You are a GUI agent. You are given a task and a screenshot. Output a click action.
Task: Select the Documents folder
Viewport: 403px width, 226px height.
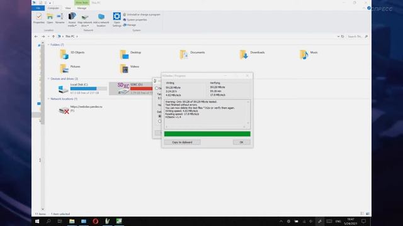[x=192, y=55]
